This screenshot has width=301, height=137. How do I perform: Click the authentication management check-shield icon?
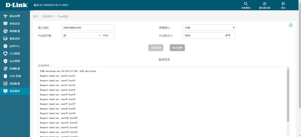point(5,61)
